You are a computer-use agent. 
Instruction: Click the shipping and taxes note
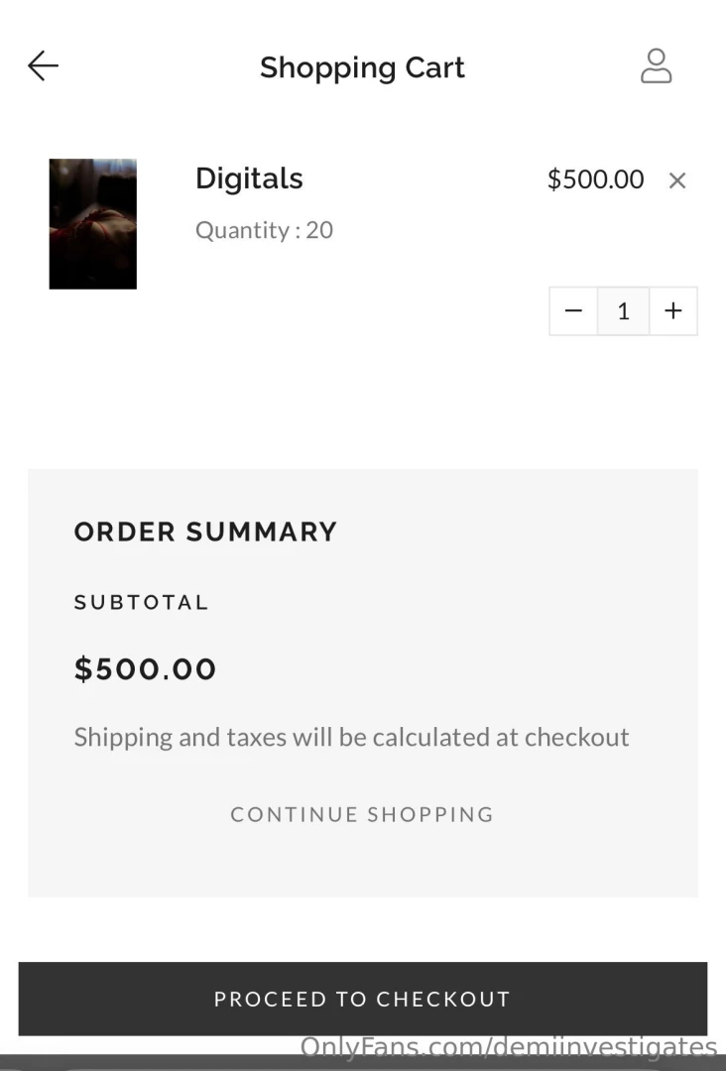tap(351, 737)
